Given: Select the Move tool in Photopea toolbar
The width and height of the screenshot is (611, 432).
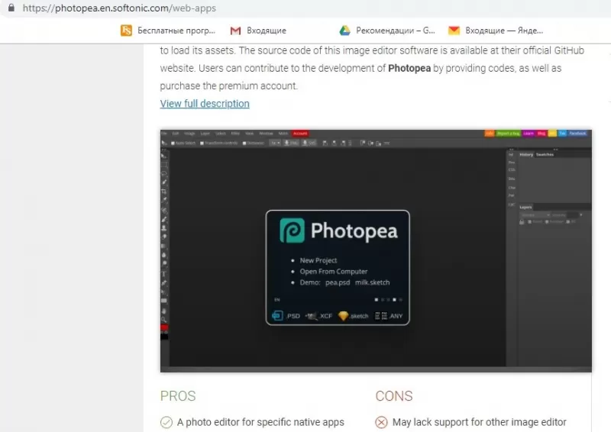Looking at the screenshot, I should pyautogui.click(x=163, y=156).
